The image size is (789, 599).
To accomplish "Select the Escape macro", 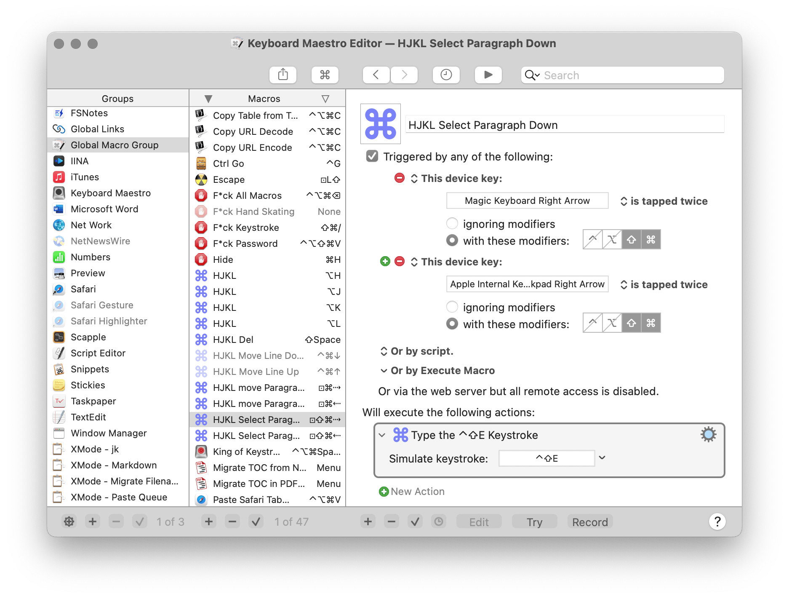I will (268, 179).
